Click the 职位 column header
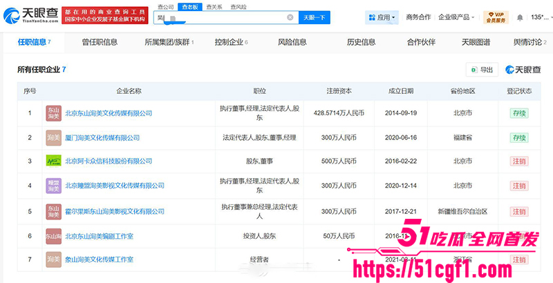 [x=259, y=91]
